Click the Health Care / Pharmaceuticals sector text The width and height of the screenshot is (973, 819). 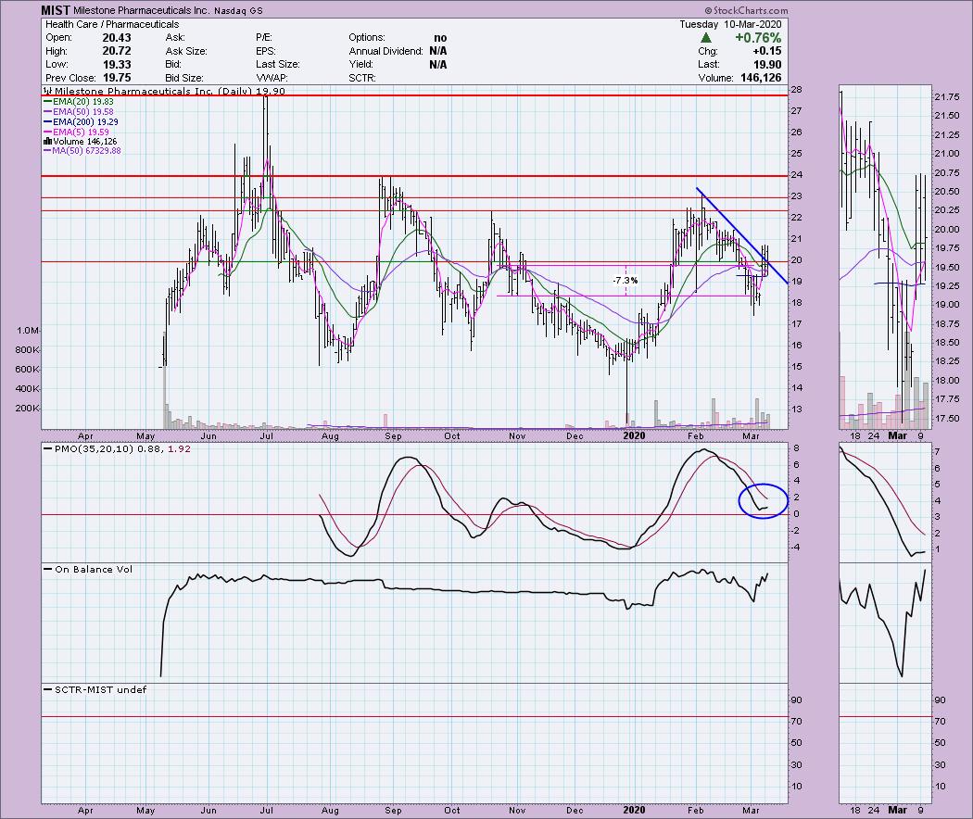click(x=112, y=24)
